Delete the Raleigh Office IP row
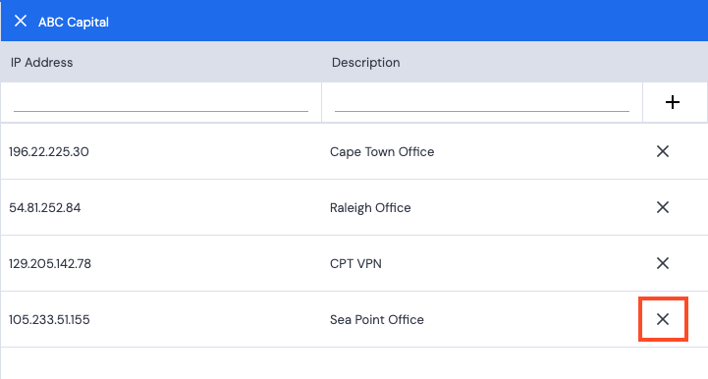The image size is (708, 379). [663, 207]
